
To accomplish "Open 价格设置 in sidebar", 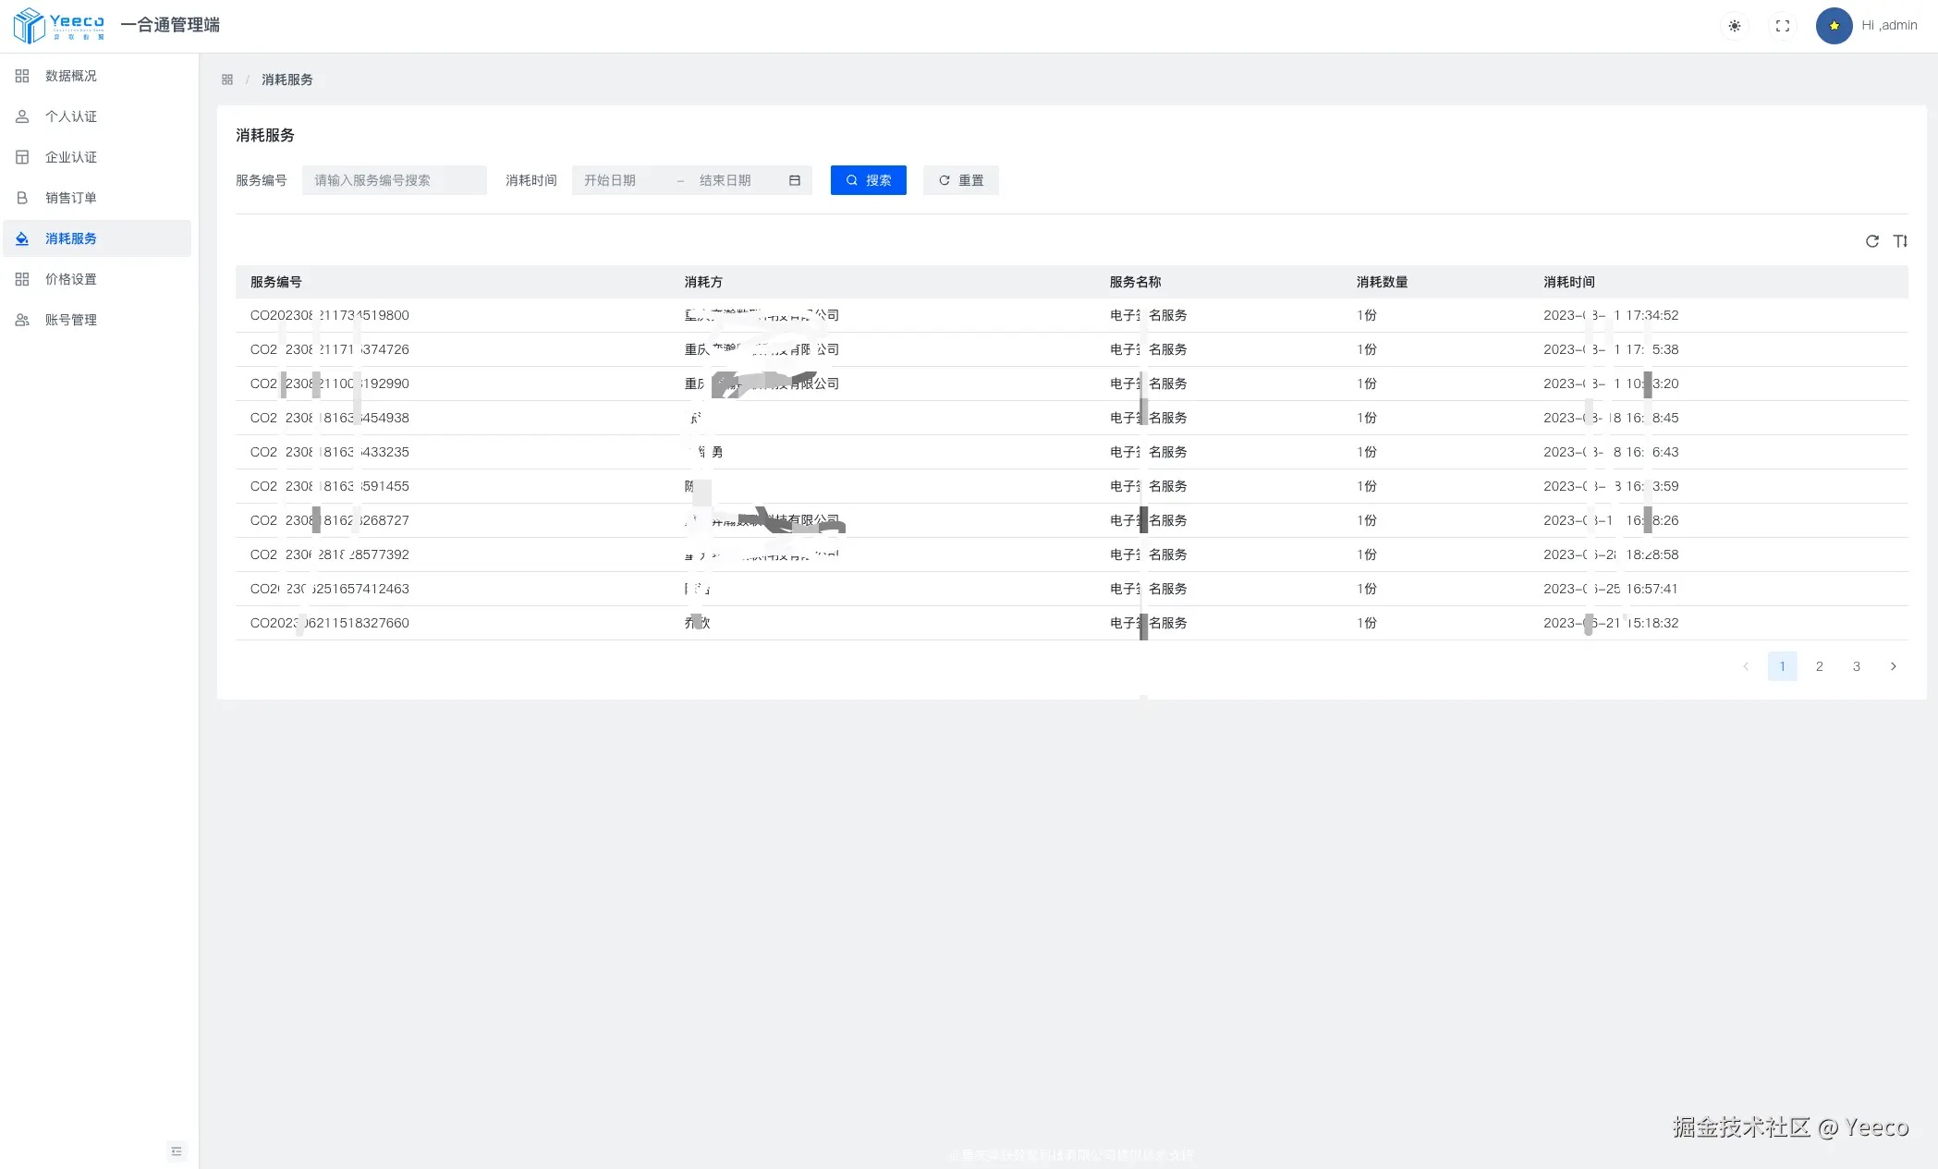I will click(71, 279).
